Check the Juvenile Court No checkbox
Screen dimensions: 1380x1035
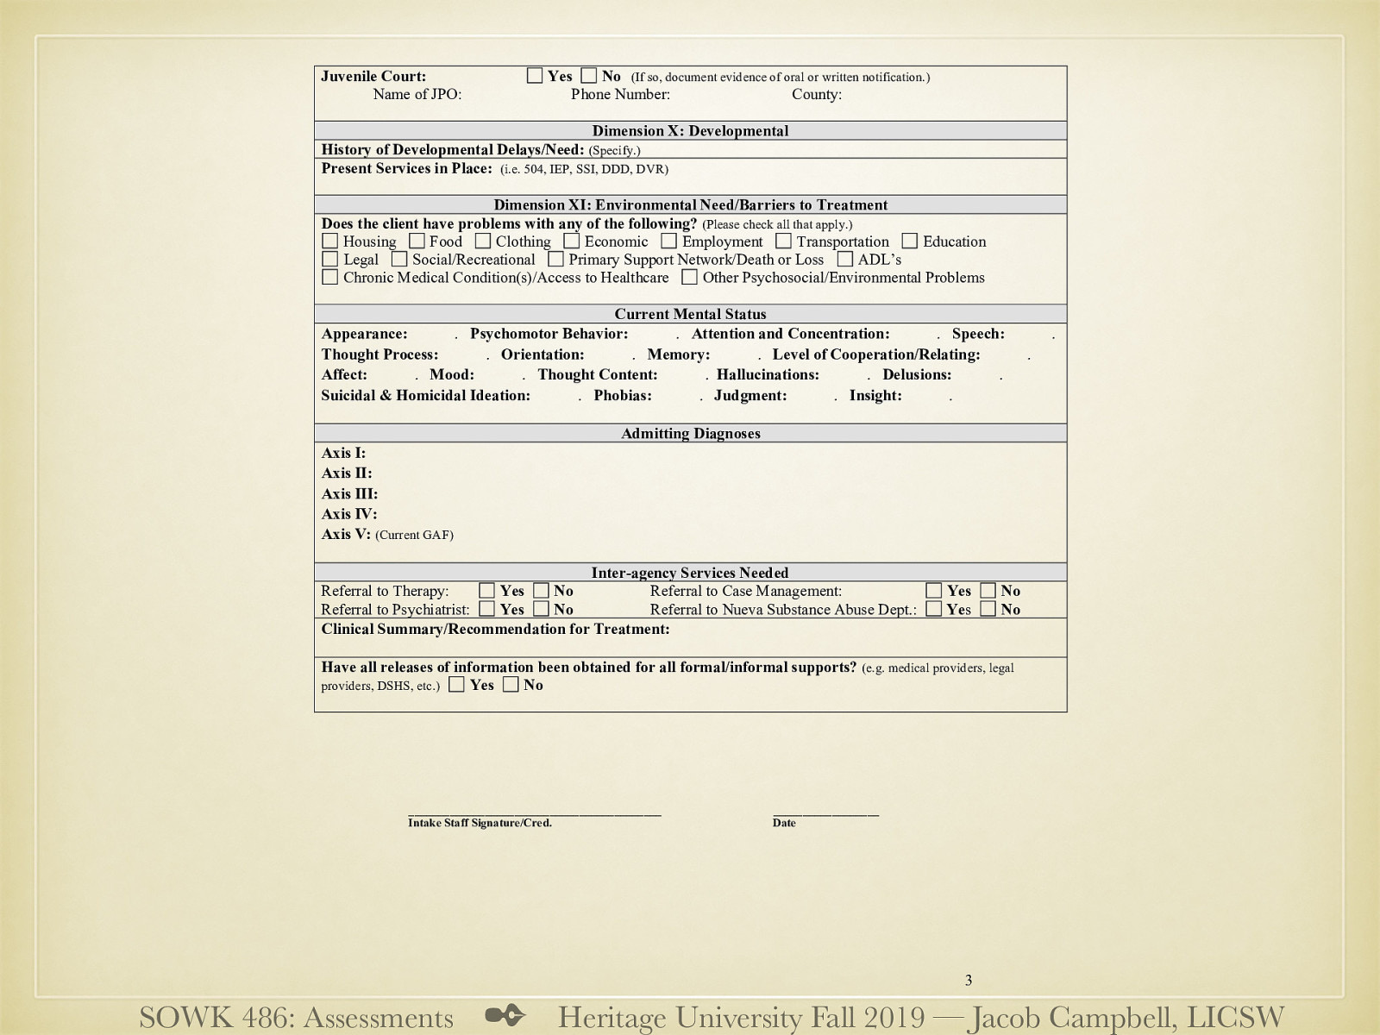pos(589,76)
